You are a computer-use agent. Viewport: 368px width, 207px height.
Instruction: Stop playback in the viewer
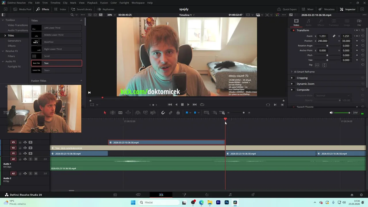(182, 105)
